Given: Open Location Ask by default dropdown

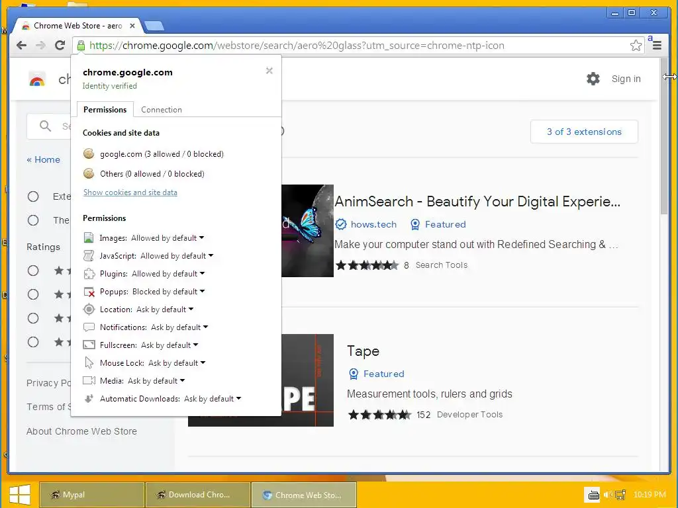Looking at the screenshot, I should pos(165,310).
